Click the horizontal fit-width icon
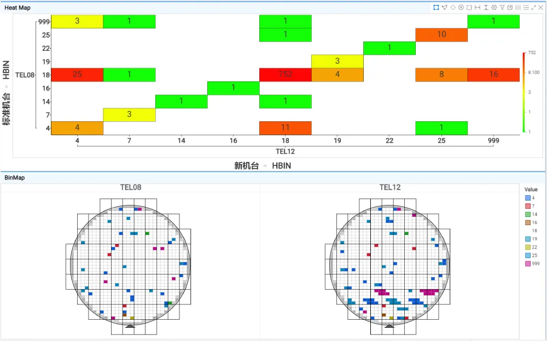Screen dimensions: 547x341 (478, 7)
